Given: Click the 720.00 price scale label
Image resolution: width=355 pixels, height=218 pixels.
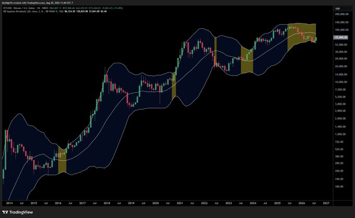Looking at the screenshot, I should click(x=339, y=142).
